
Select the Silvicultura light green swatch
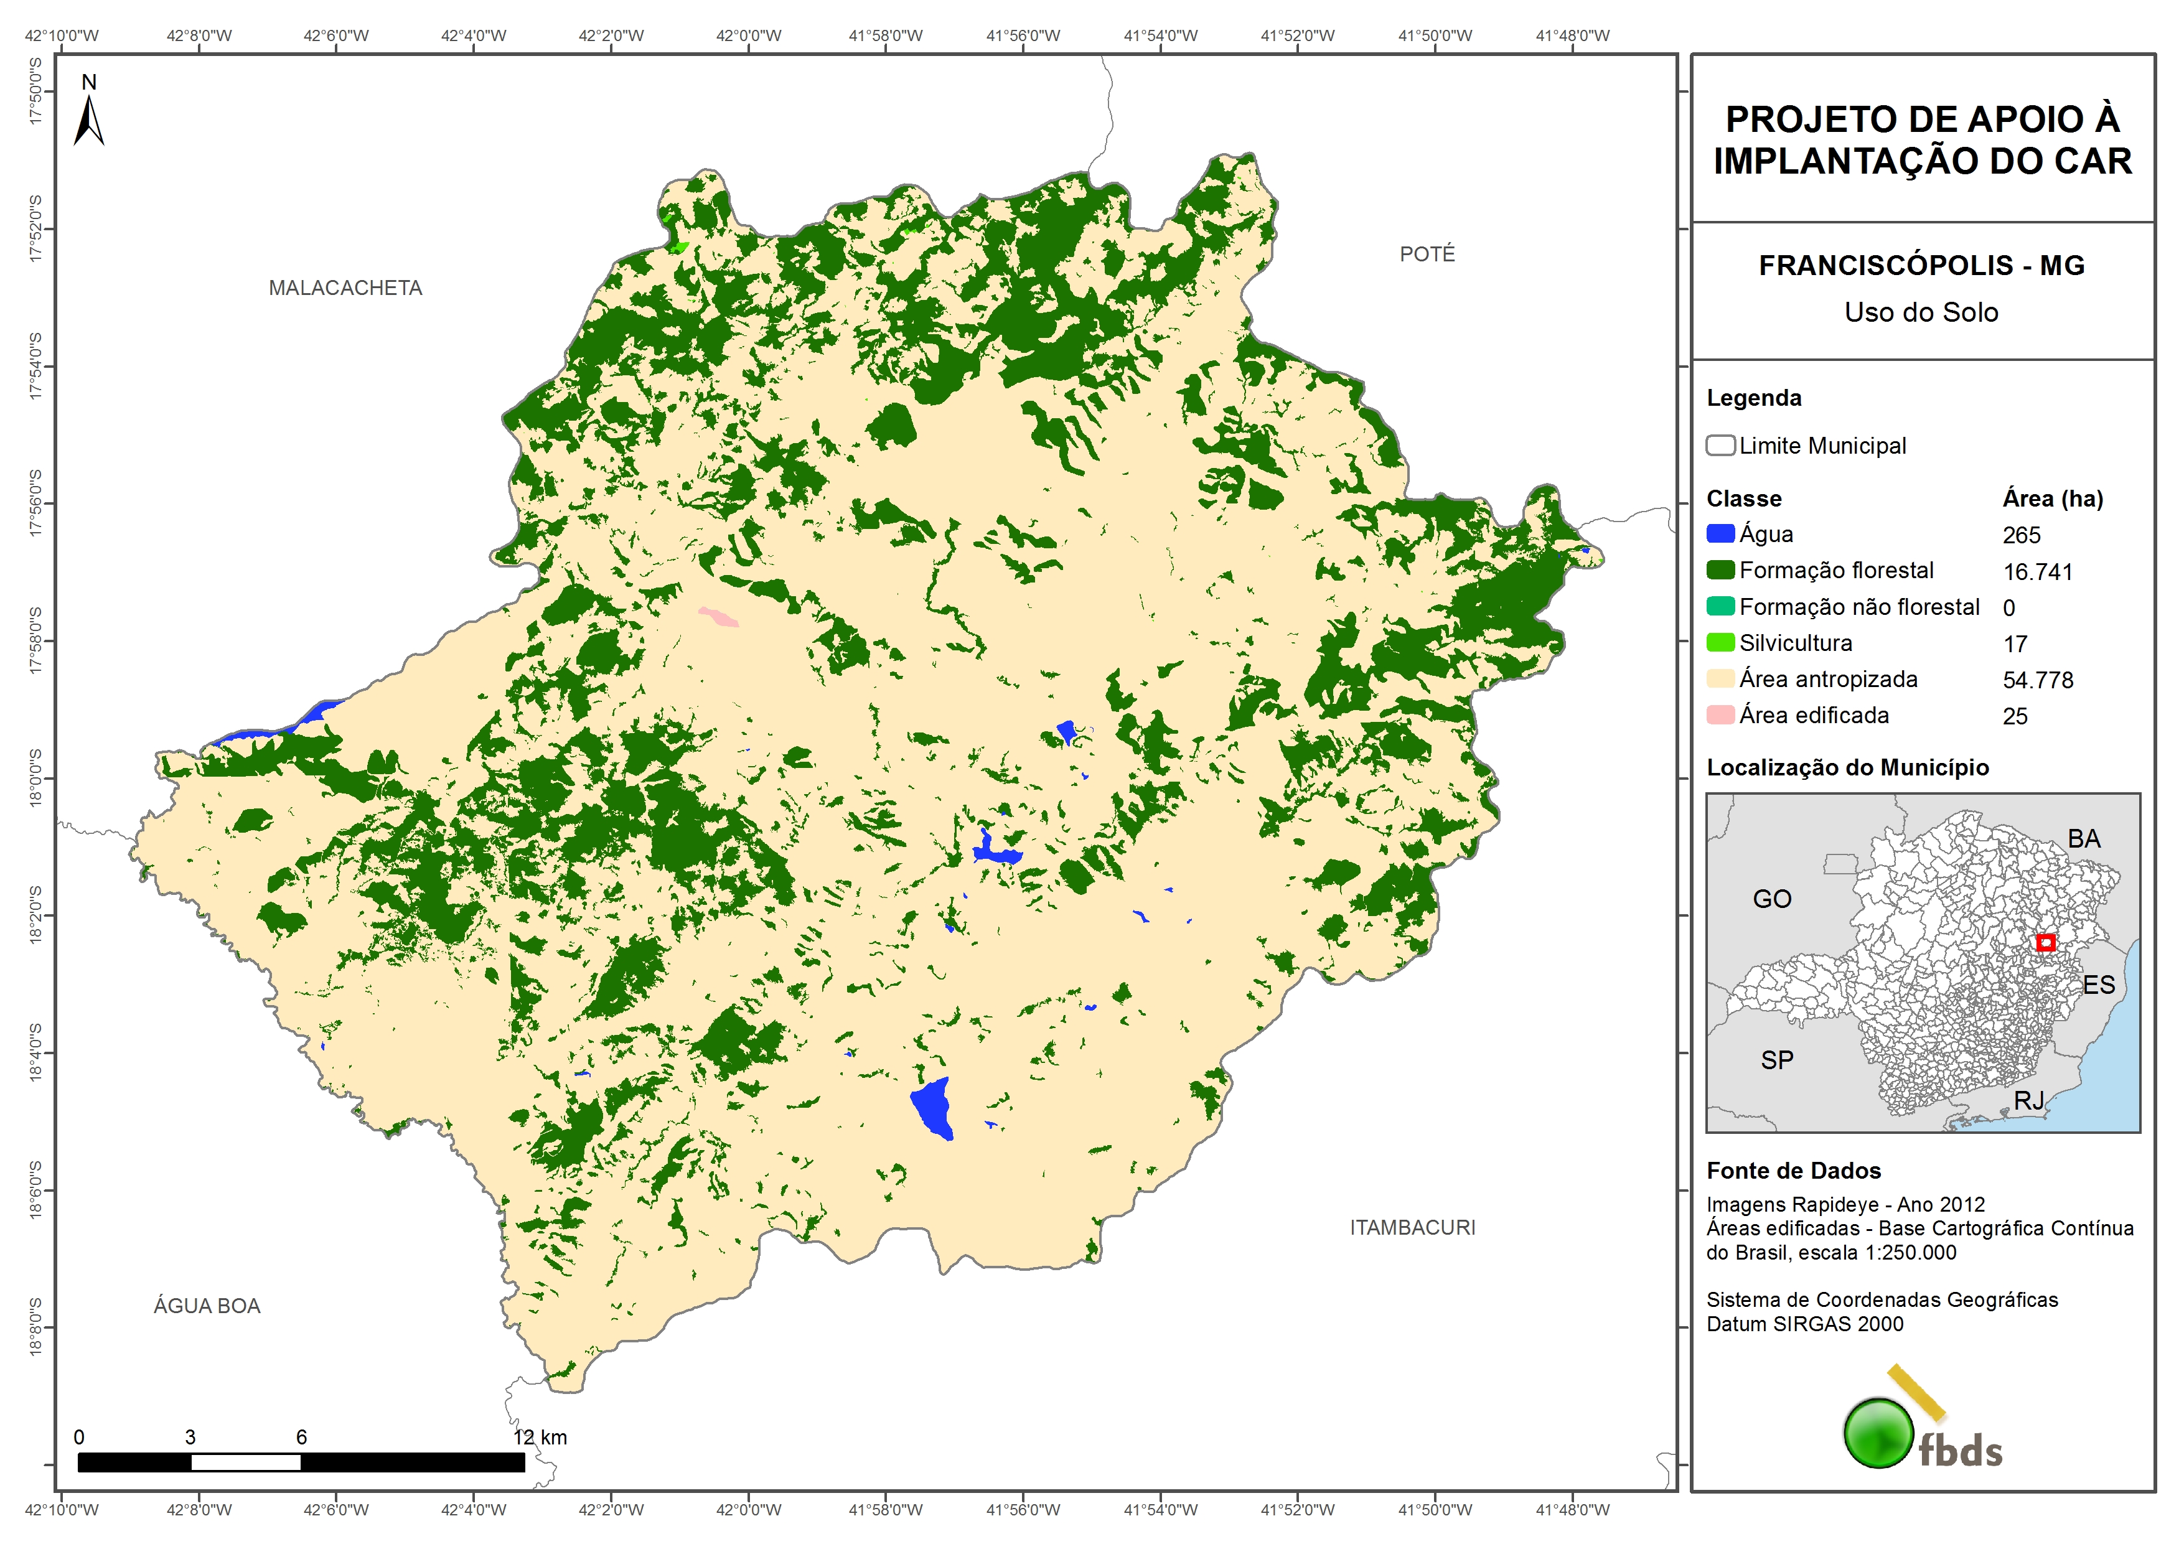pyautogui.click(x=1720, y=643)
